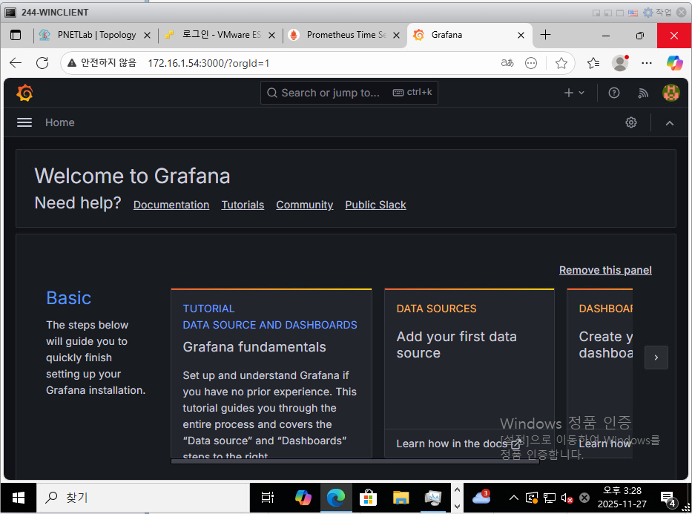The width and height of the screenshot is (692, 514).
Task: Open Microsoft Edge from the taskbar
Action: 336,498
